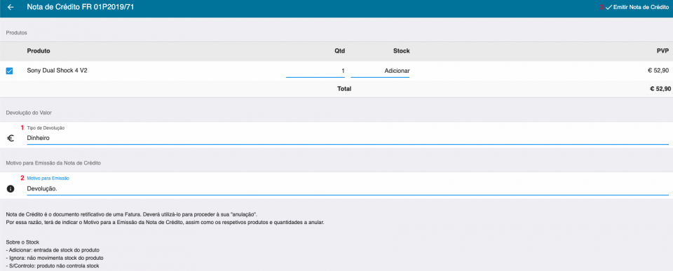Click the quantity field showing 1

pyautogui.click(x=315, y=71)
